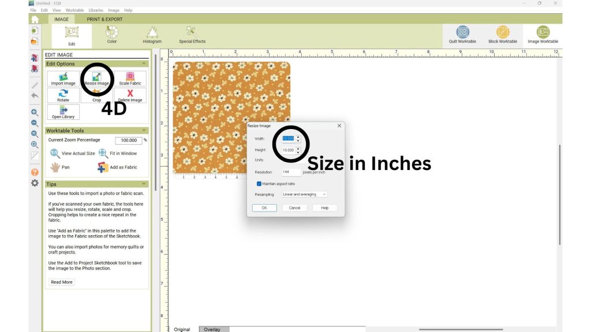Open the Libraries menu

coord(96,10)
